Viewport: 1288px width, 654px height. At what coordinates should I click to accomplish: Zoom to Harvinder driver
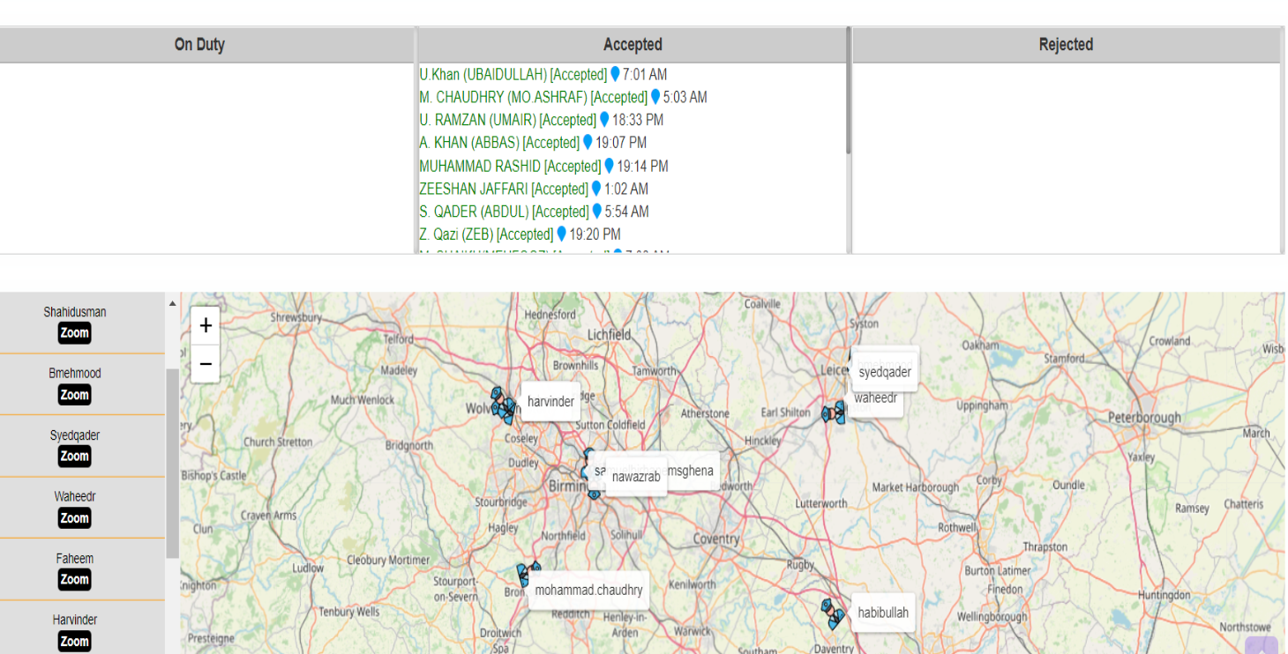75,642
